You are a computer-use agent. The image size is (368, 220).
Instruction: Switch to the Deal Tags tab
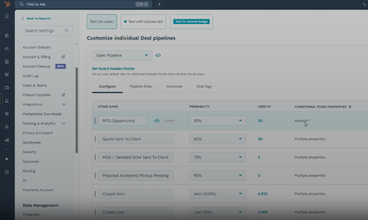(204, 86)
